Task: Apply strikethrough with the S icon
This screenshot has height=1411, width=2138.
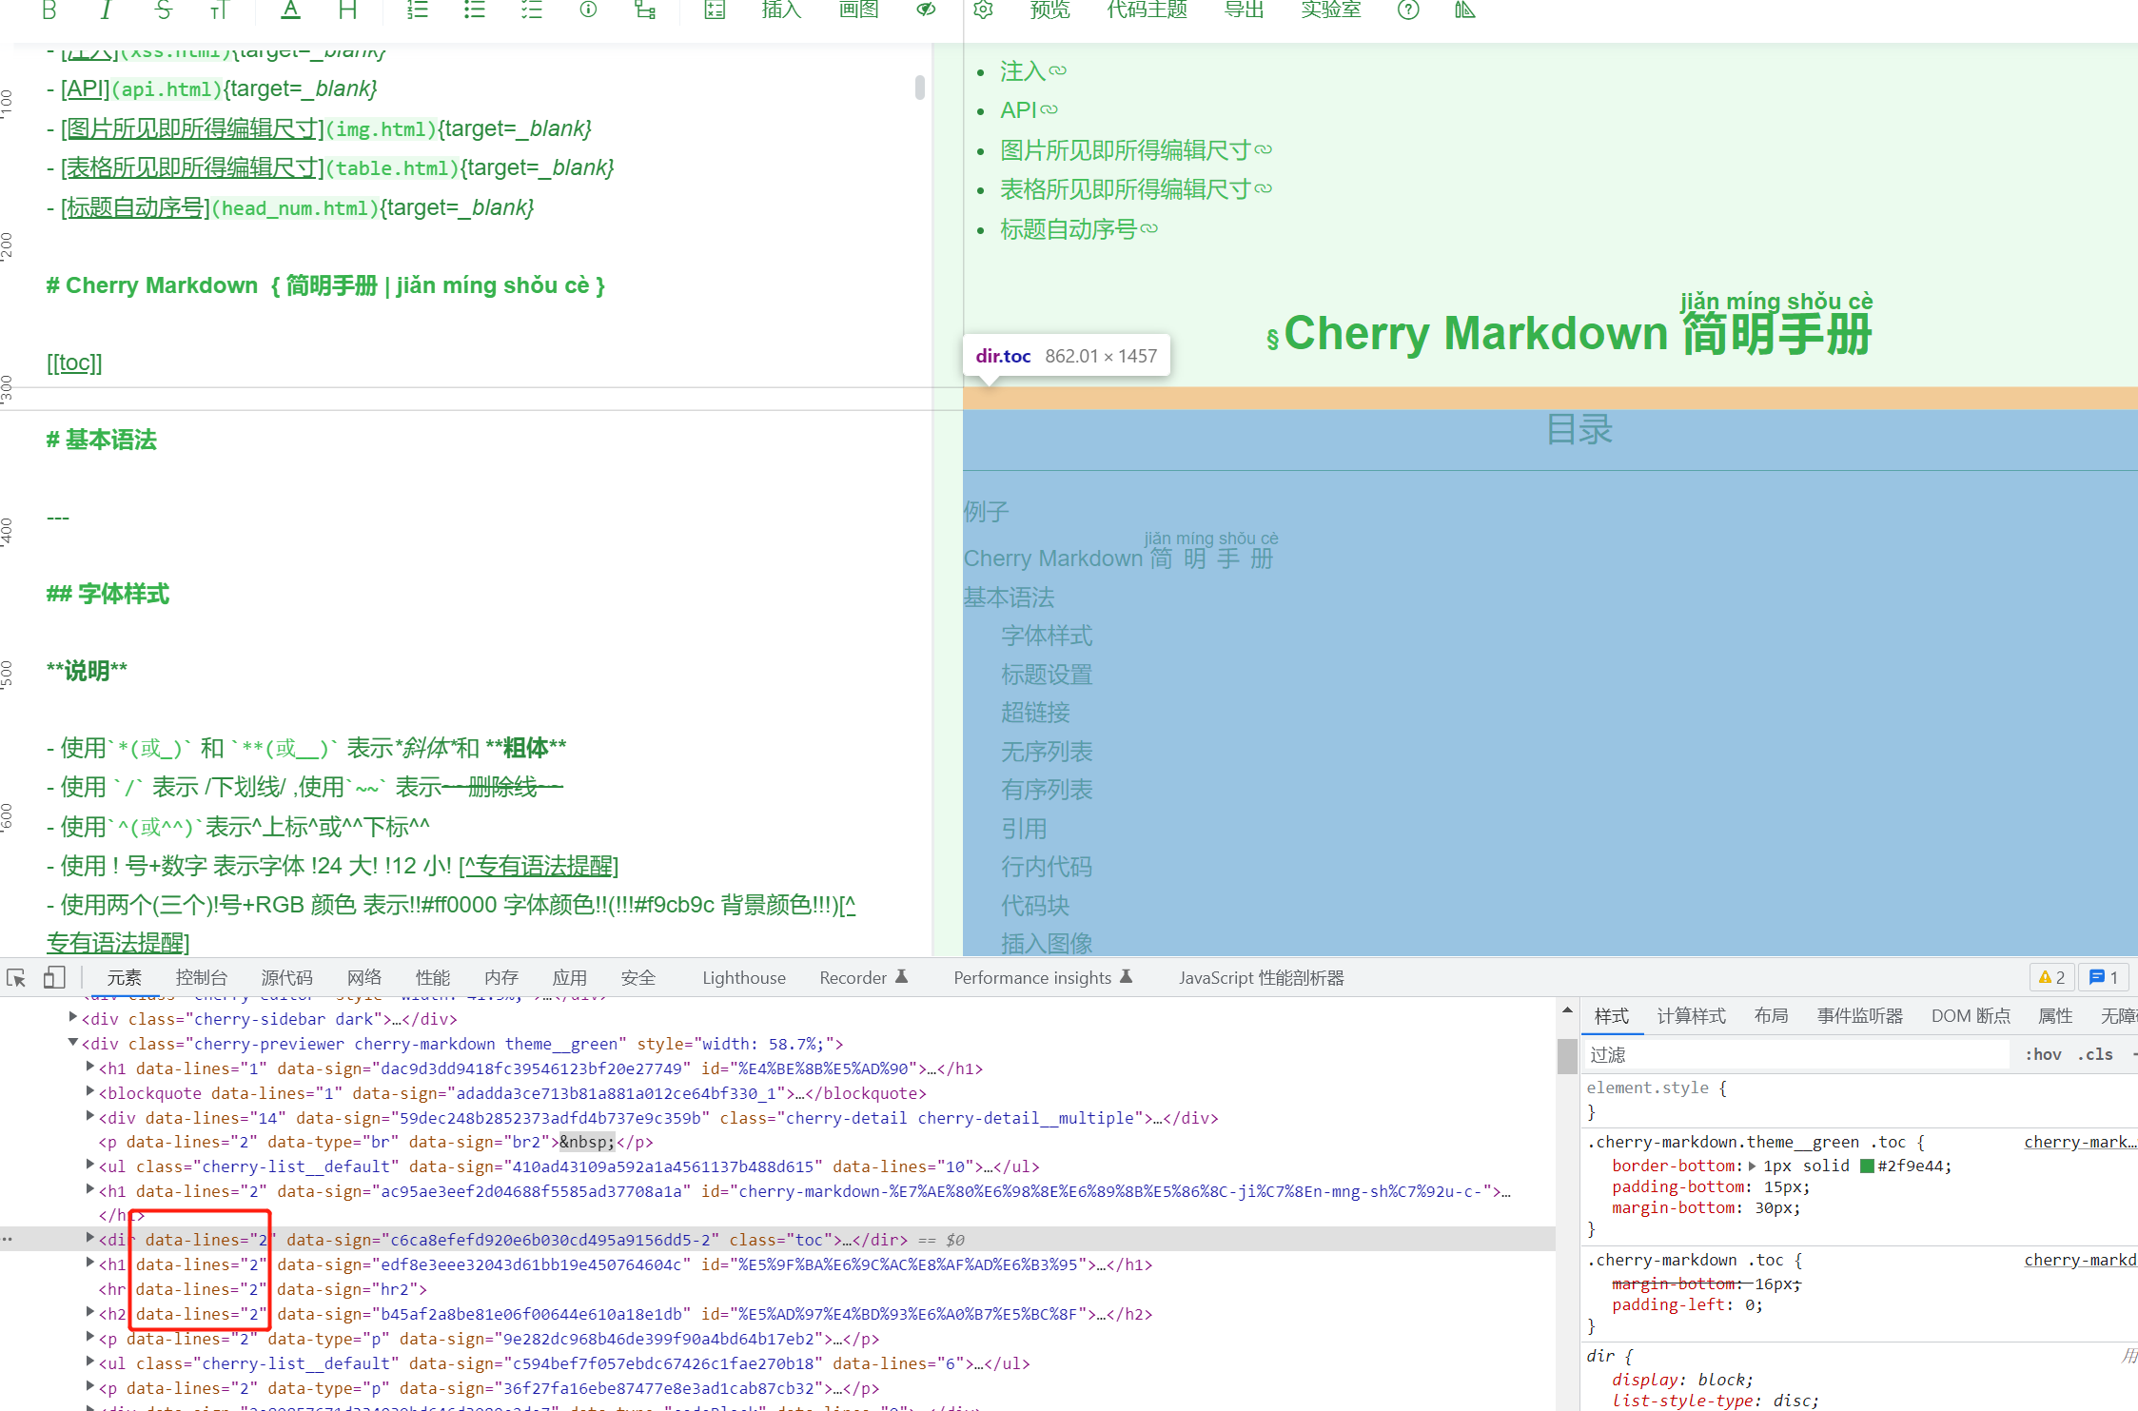Action: point(163,10)
